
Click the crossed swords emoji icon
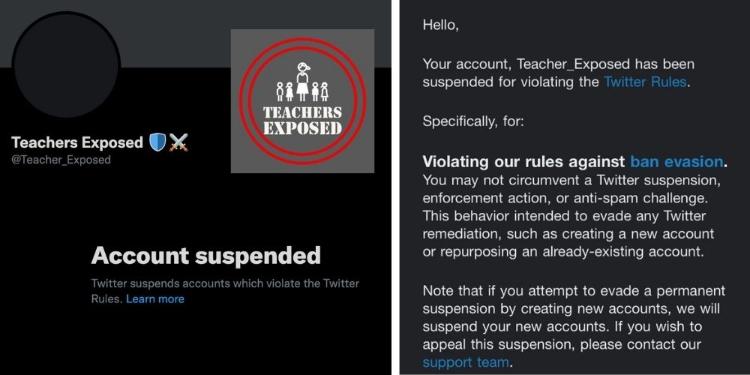[178, 142]
